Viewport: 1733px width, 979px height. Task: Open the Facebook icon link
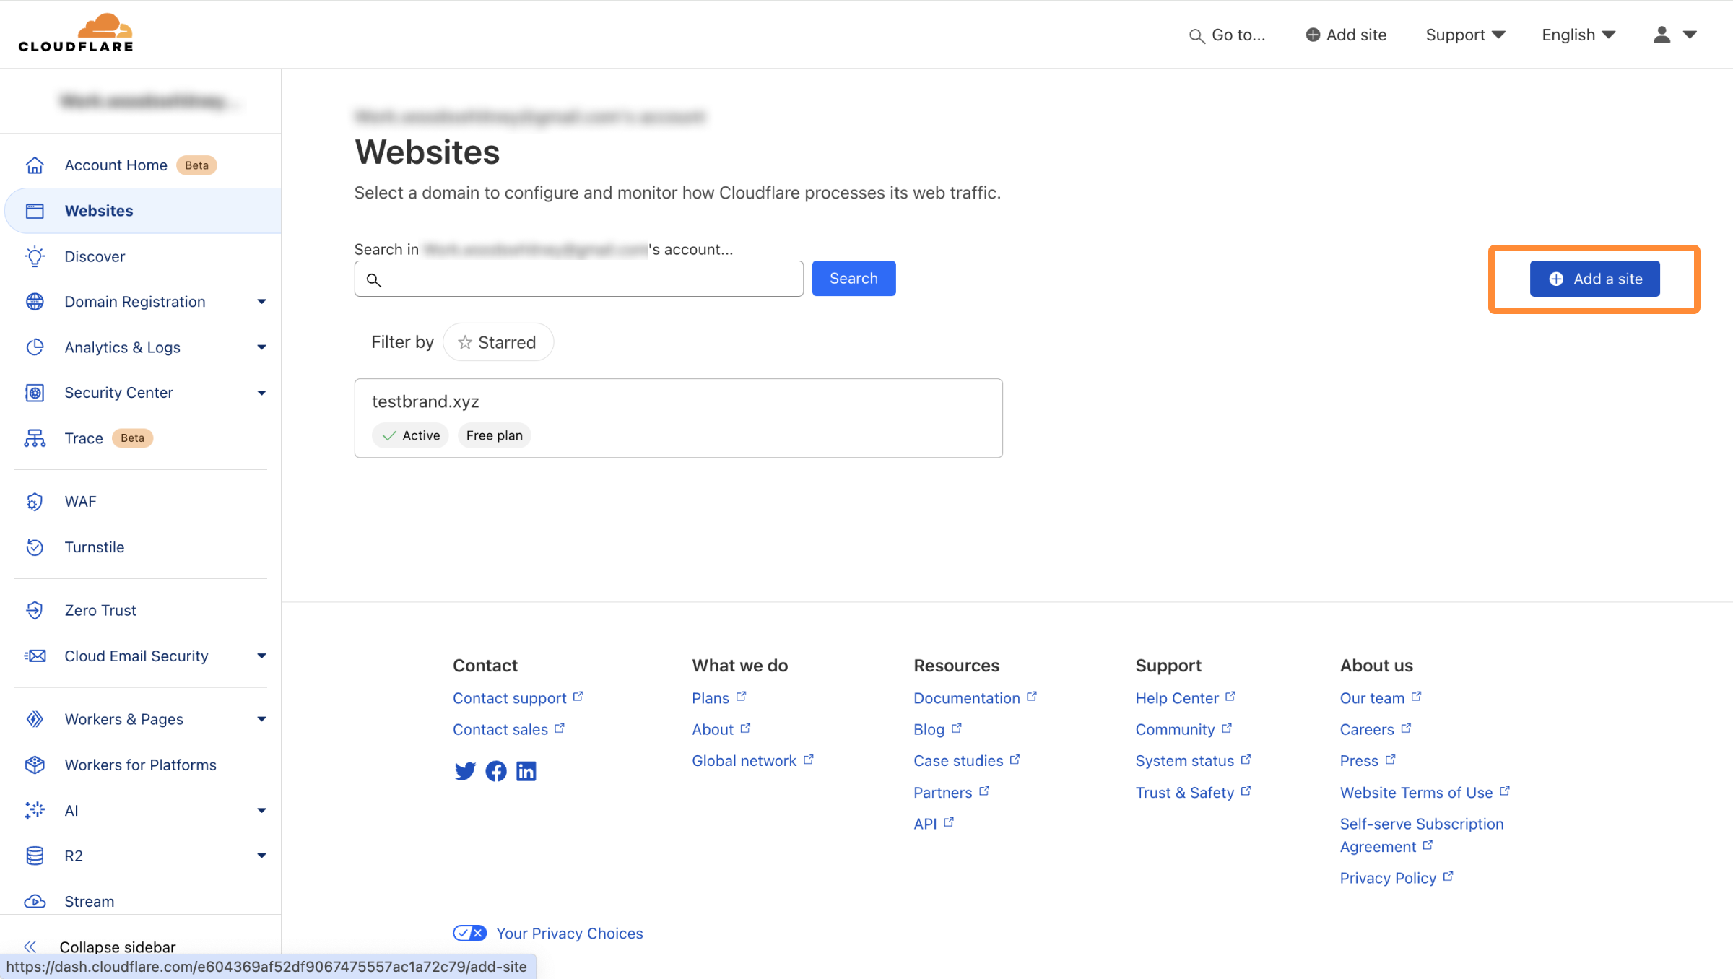pos(496,771)
